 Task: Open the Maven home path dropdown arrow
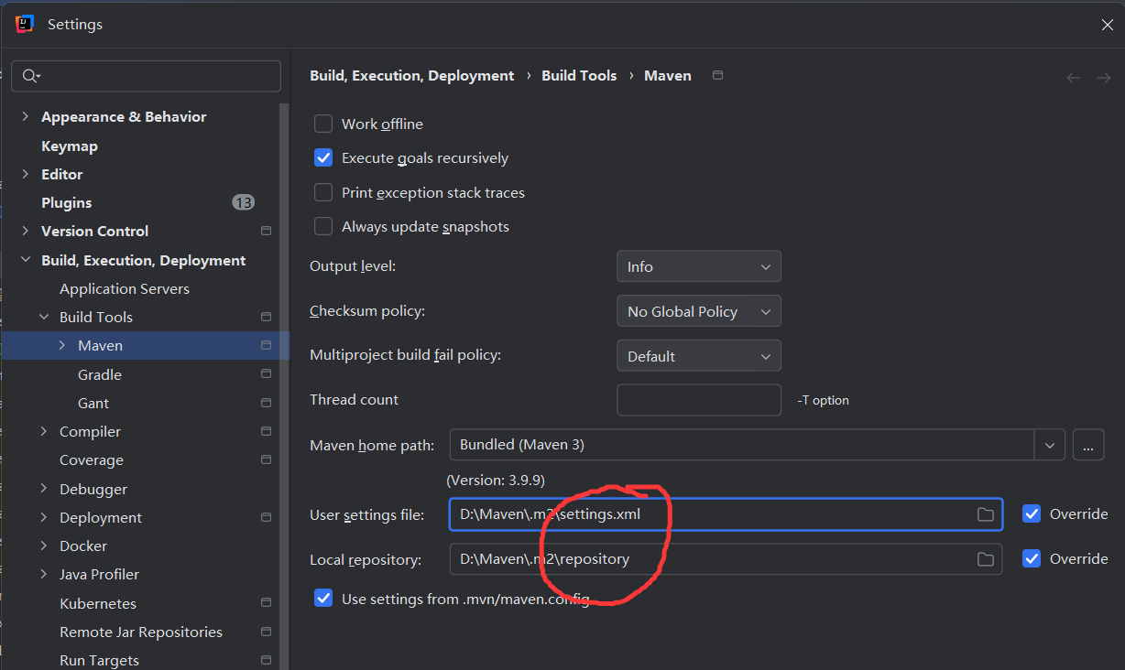point(1050,446)
